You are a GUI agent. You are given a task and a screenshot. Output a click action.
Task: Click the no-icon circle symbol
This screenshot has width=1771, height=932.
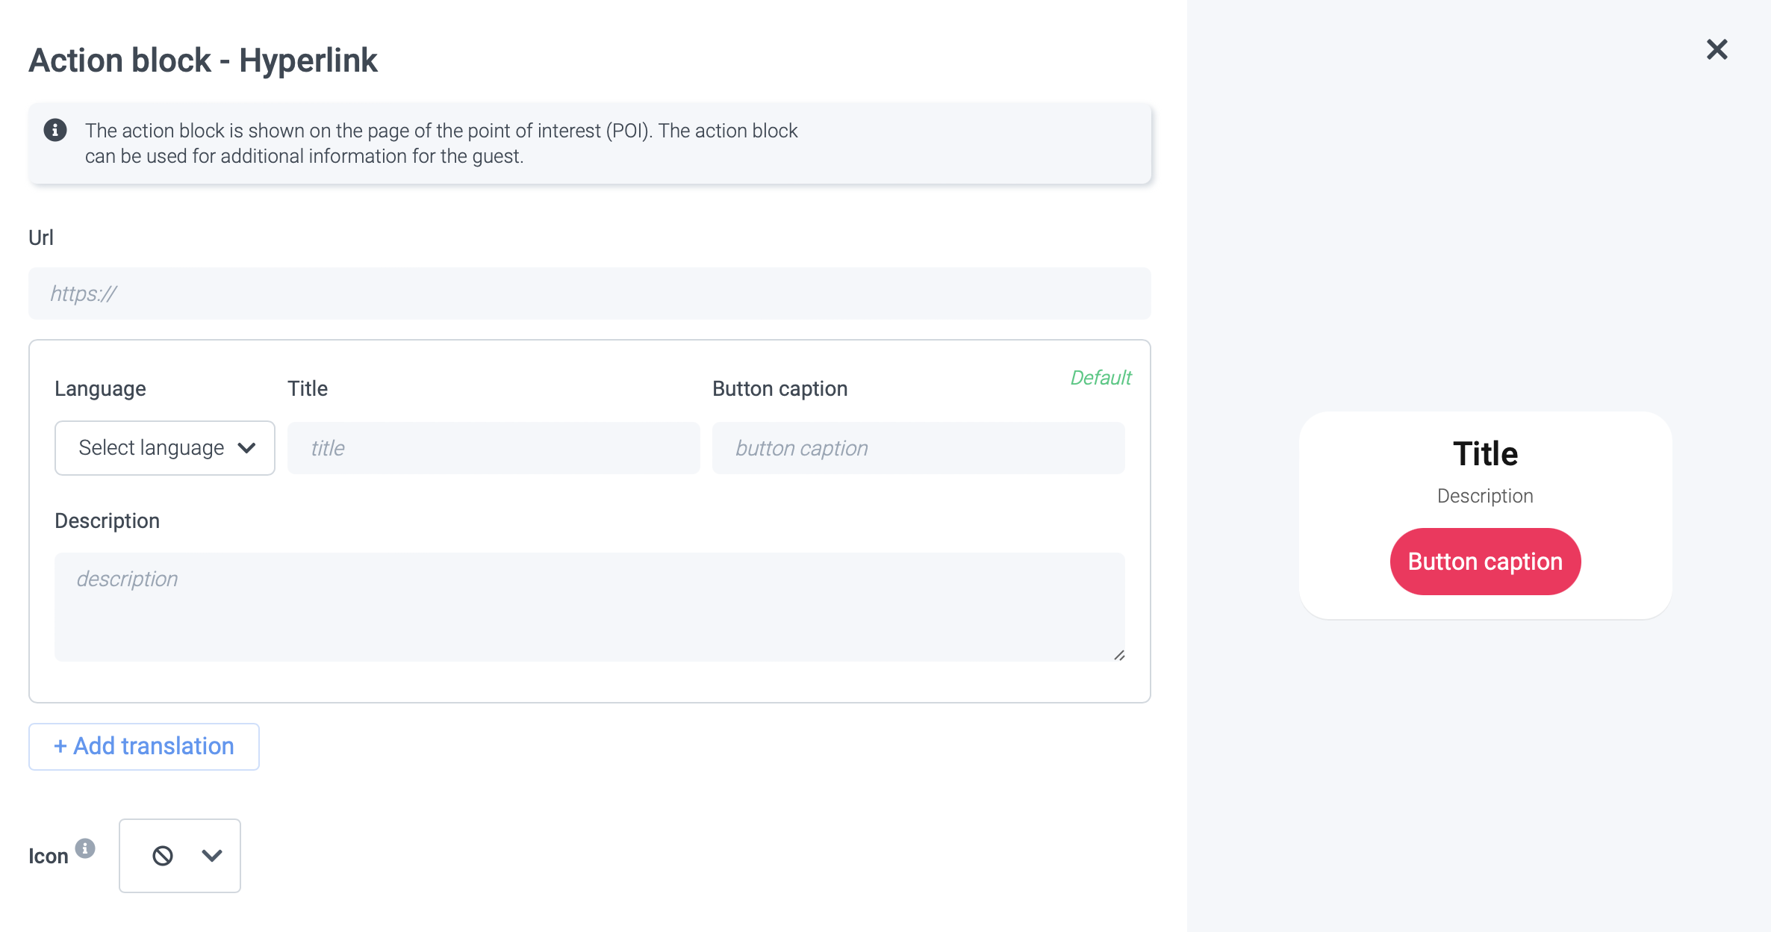click(x=163, y=856)
